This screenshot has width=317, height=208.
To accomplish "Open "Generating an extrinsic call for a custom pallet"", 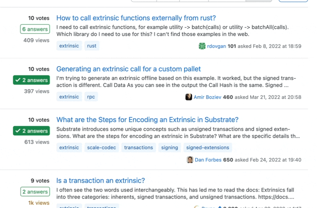I will (x=128, y=69).
